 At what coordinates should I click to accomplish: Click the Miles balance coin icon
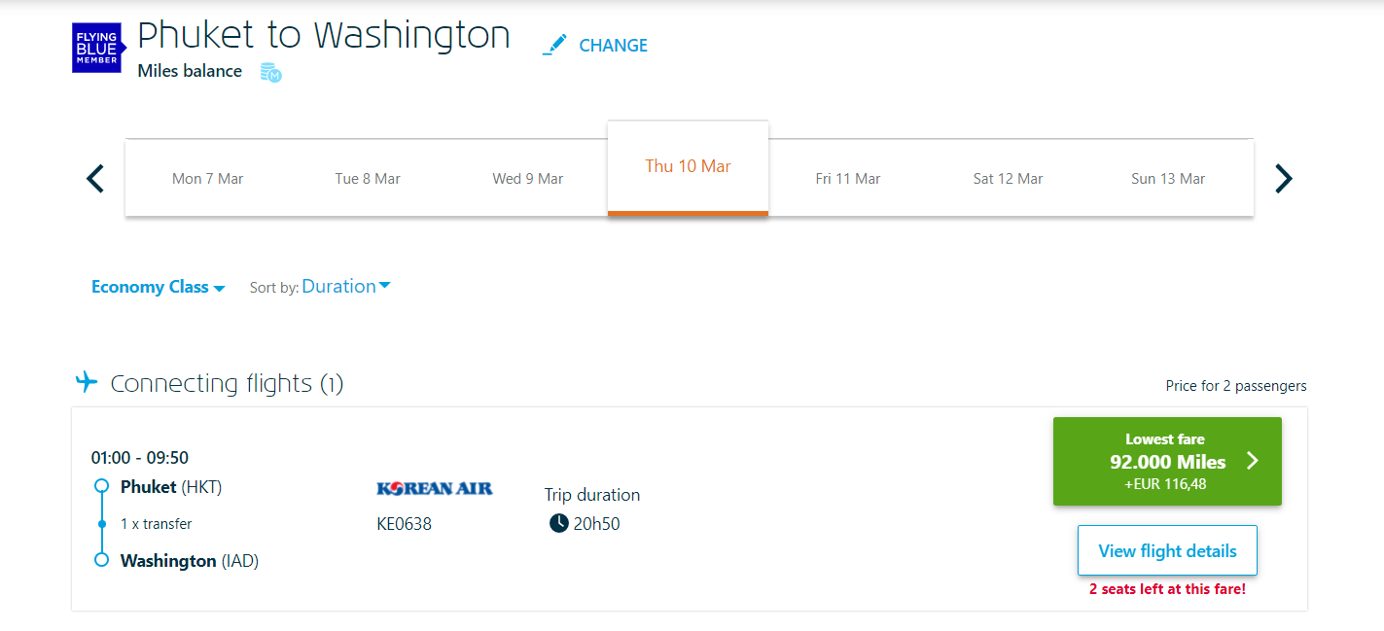(x=269, y=73)
